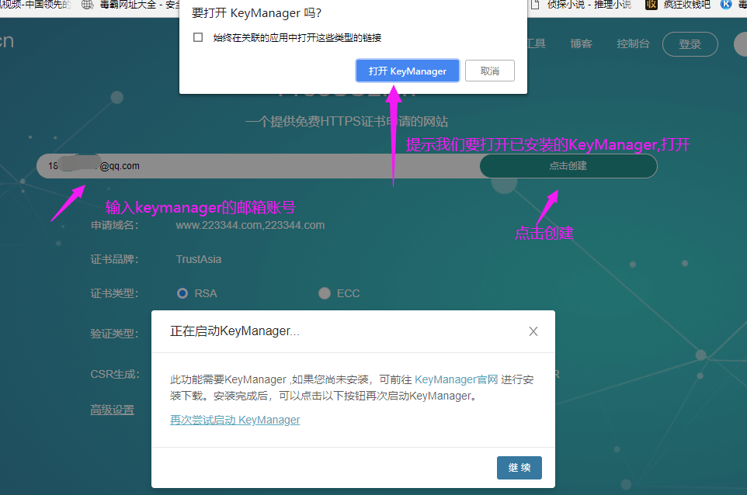Click the 要打开 KeyManager 吗? prompt title
747x495 pixels.
256,13
